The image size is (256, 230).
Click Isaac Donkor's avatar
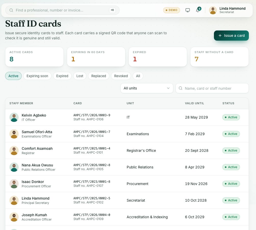click(14, 184)
